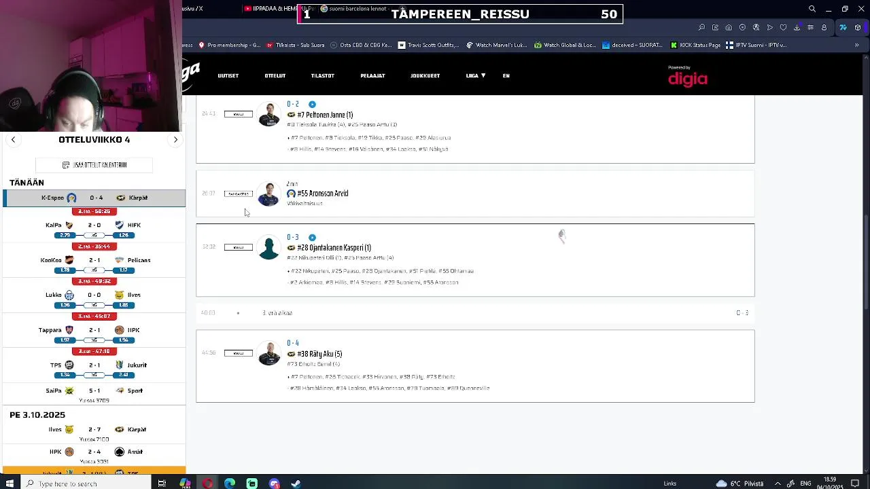Open Steam from the taskbar

(x=296, y=484)
